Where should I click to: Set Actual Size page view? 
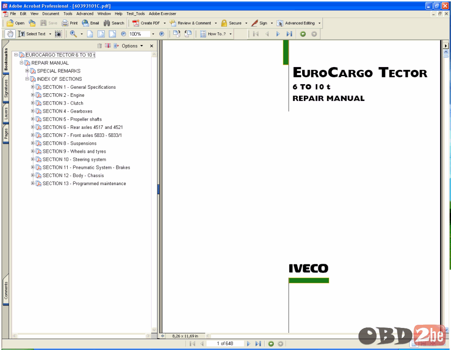click(x=90, y=34)
